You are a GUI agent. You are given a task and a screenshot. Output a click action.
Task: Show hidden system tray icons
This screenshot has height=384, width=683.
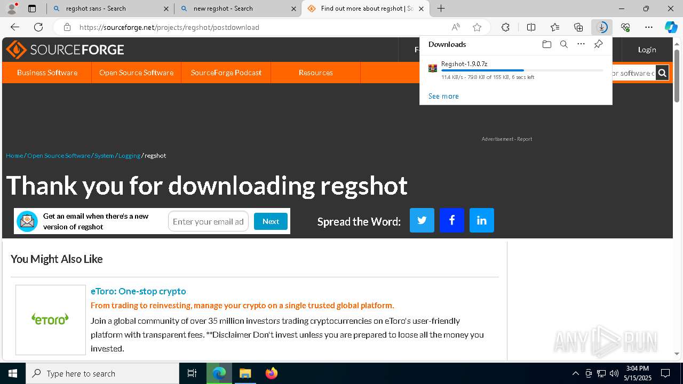point(575,373)
